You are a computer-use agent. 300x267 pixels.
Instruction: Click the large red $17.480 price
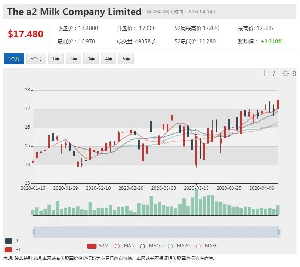26,34
